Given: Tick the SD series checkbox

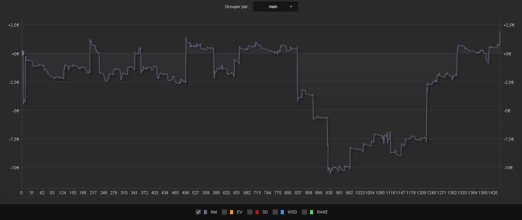Looking at the screenshot, I should pyautogui.click(x=250, y=212).
